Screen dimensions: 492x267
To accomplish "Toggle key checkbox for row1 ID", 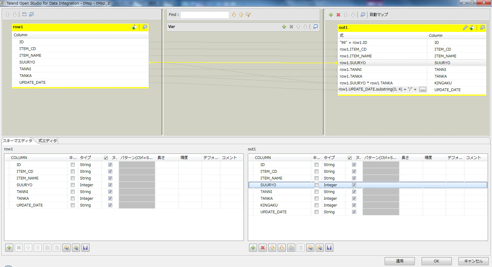I will tap(73, 165).
